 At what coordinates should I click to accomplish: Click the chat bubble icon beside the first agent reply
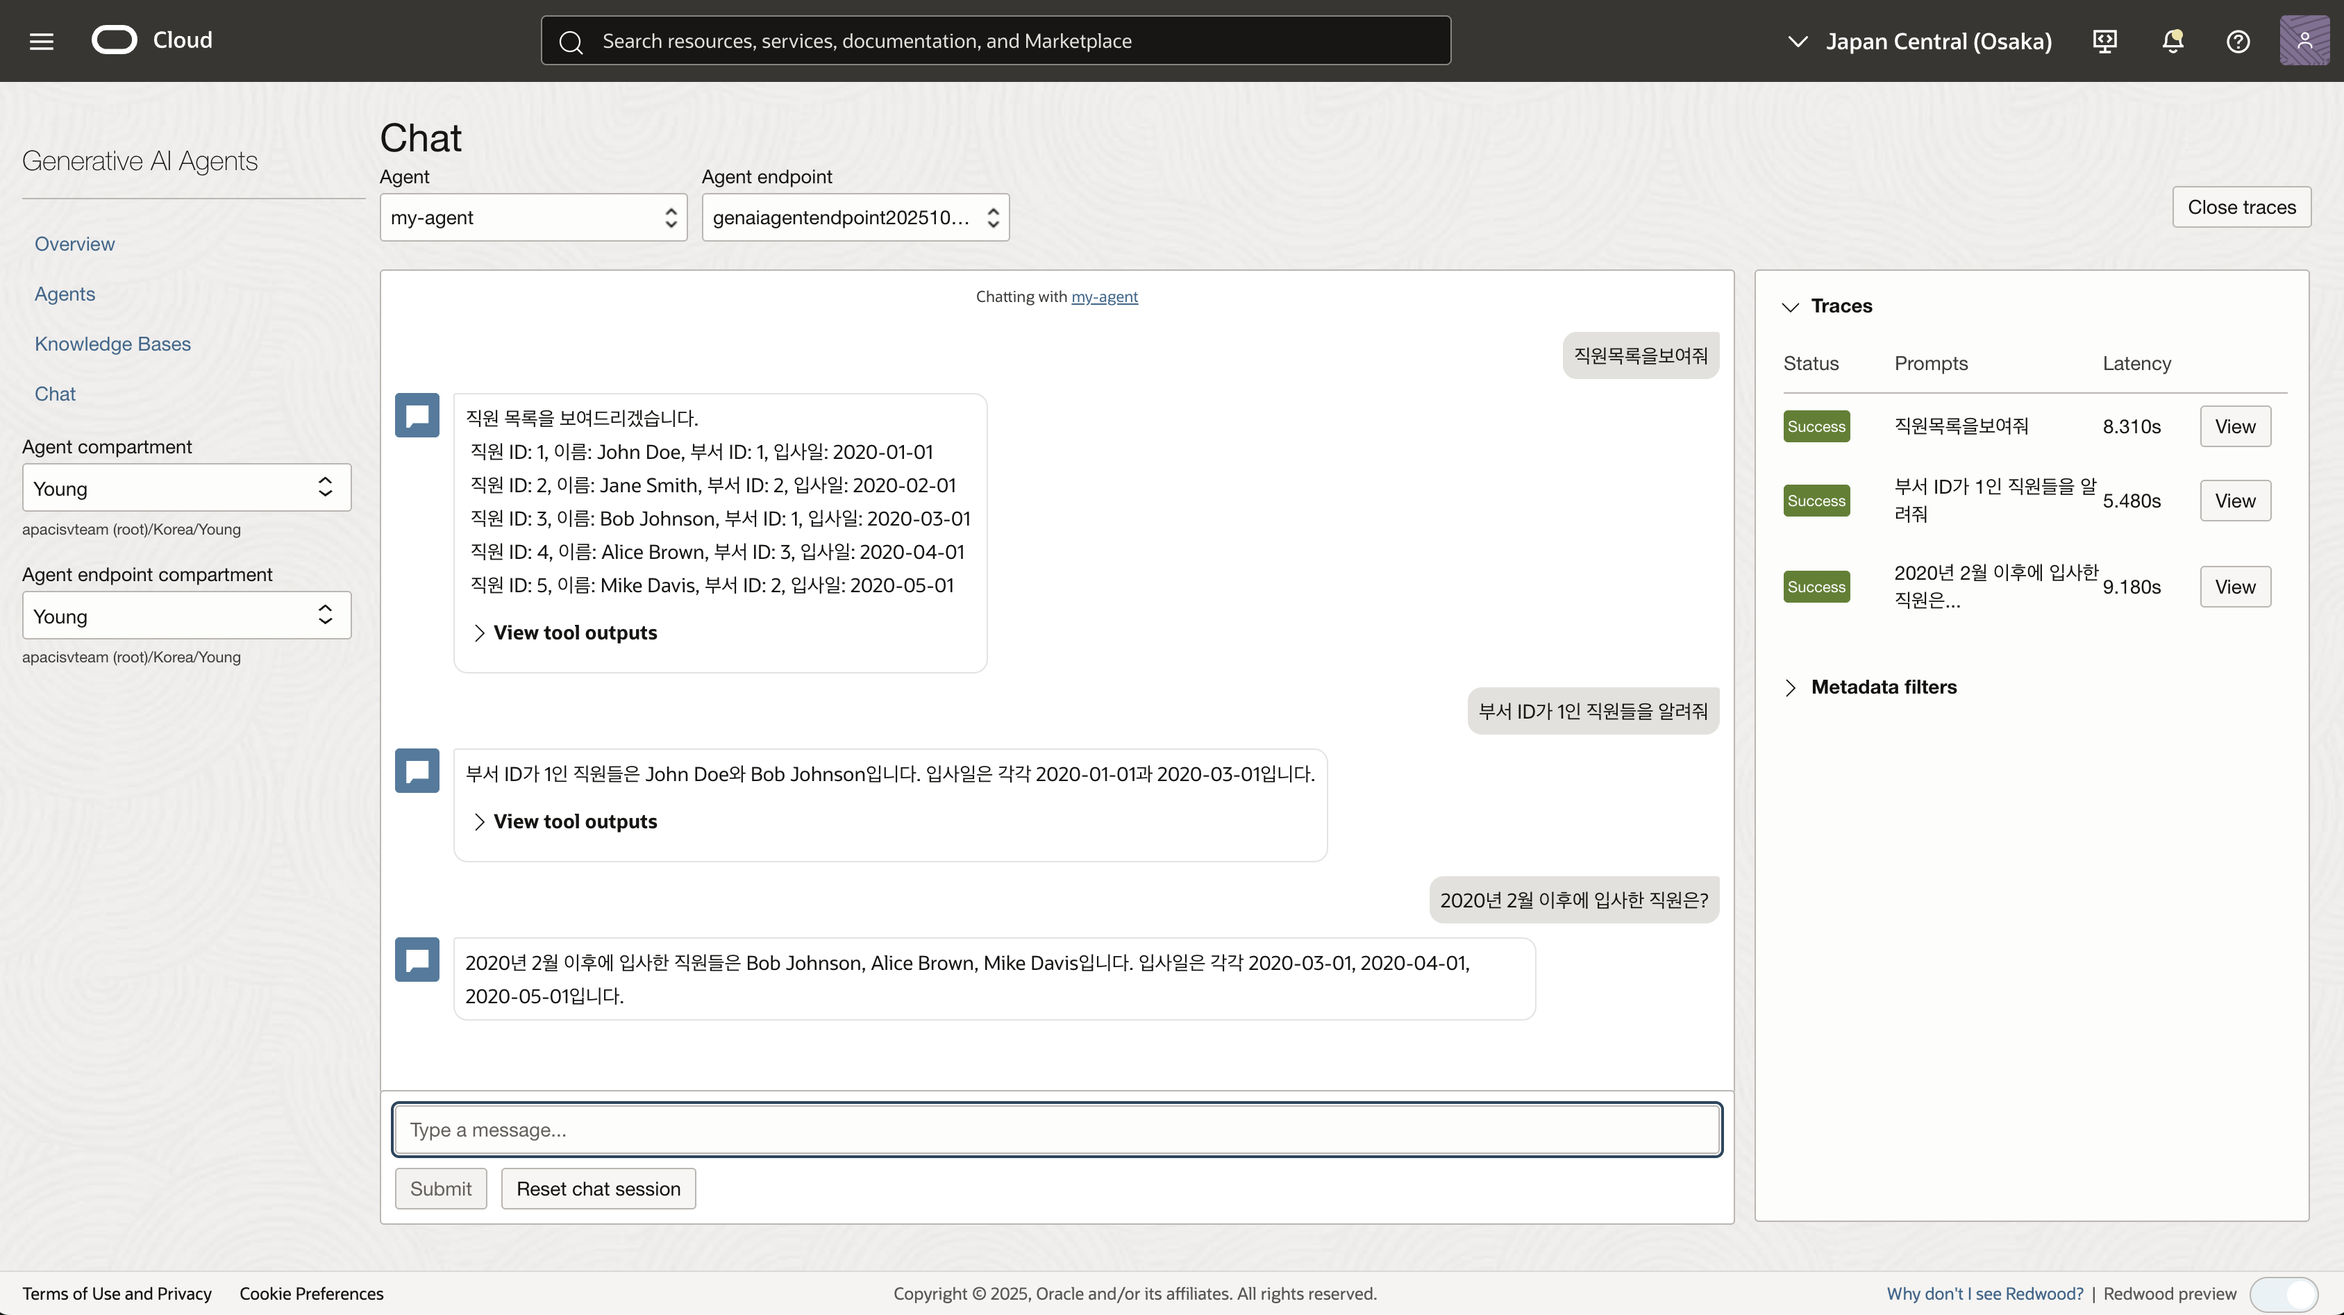click(417, 415)
